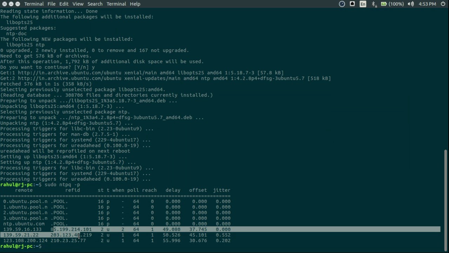The width and height of the screenshot is (449, 253).
Task: Open the View menu
Action: [78, 4]
